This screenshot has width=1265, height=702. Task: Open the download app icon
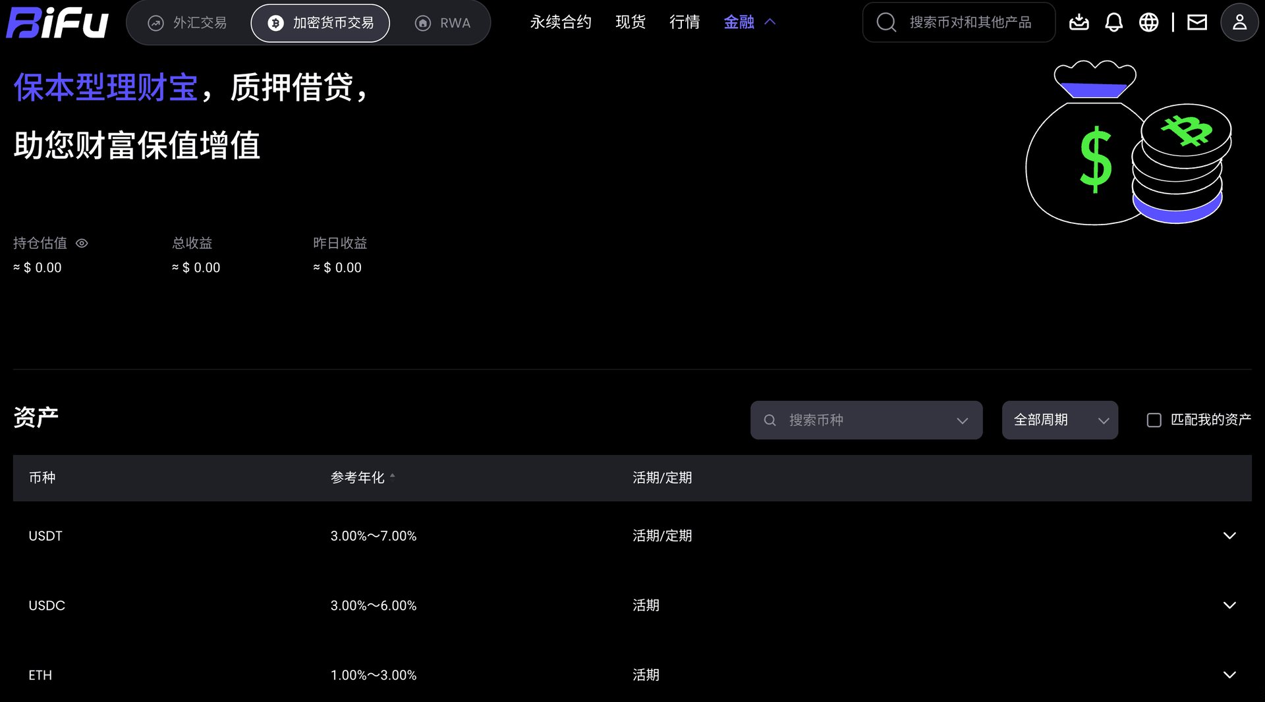[1079, 22]
